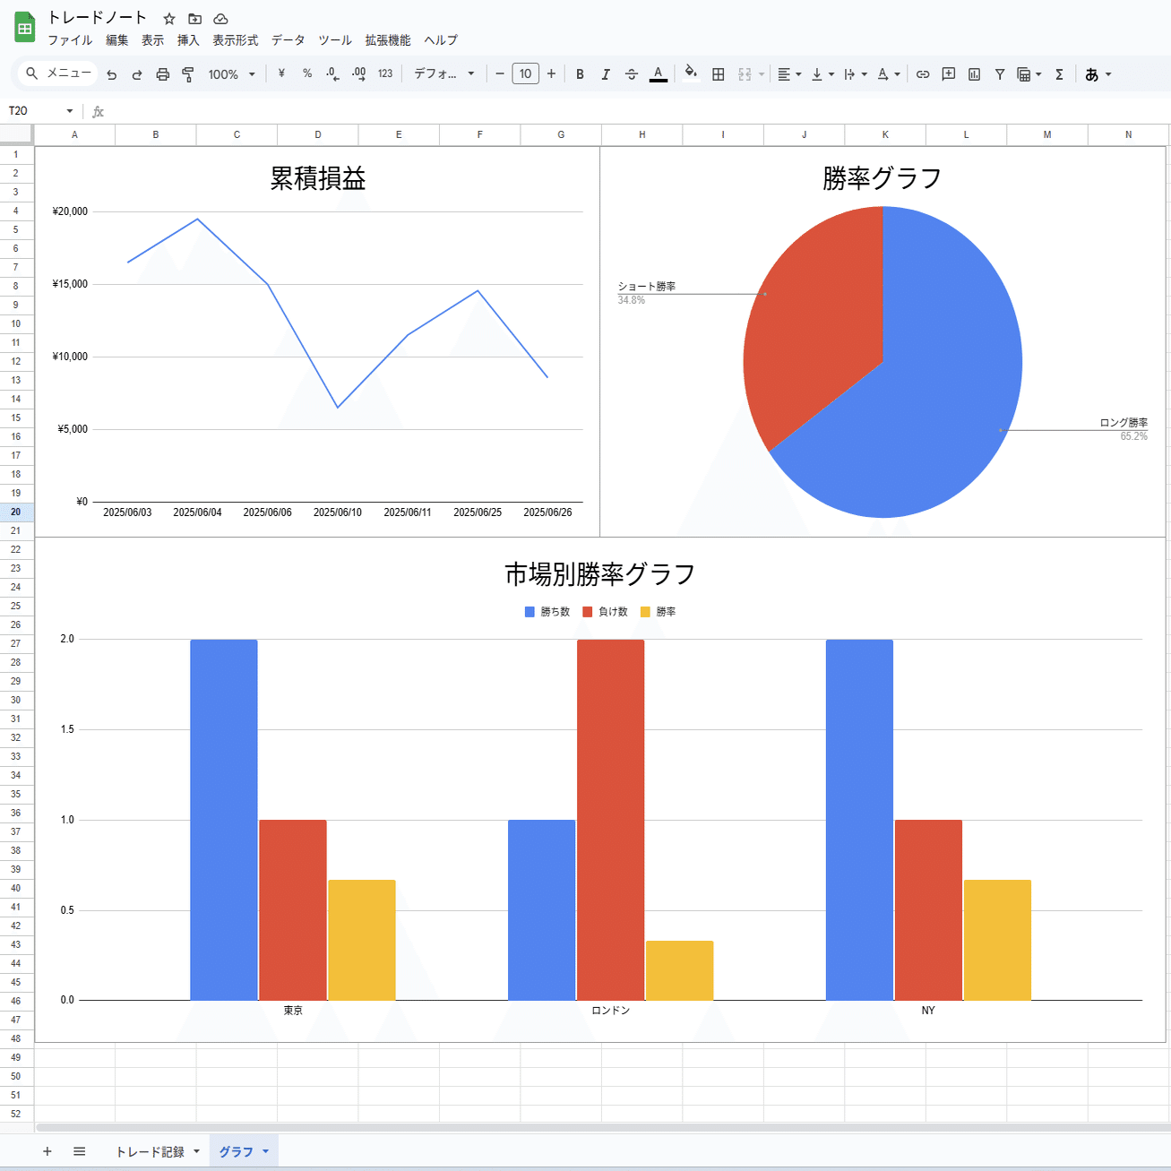Open the functions Σ menu
1171x1171 pixels.
click(1059, 74)
